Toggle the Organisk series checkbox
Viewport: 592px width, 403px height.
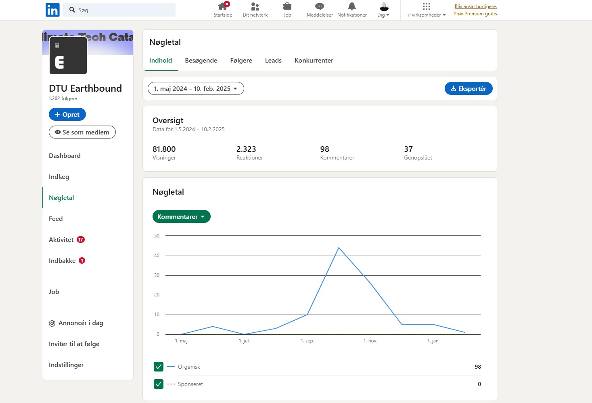point(159,367)
